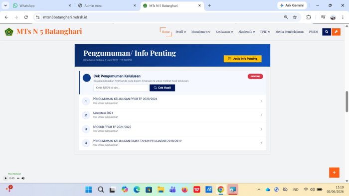The height and width of the screenshot is (196, 349).
Task: Open Chrome three-dot menu
Action: click(x=343, y=17)
